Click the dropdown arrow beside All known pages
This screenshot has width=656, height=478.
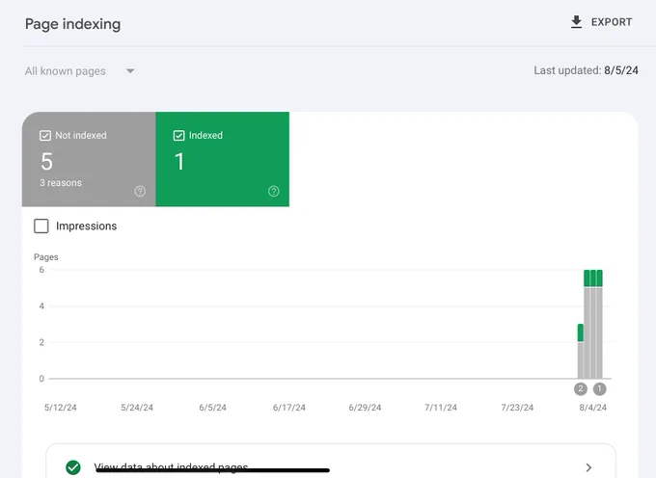click(x=130, y=71)
